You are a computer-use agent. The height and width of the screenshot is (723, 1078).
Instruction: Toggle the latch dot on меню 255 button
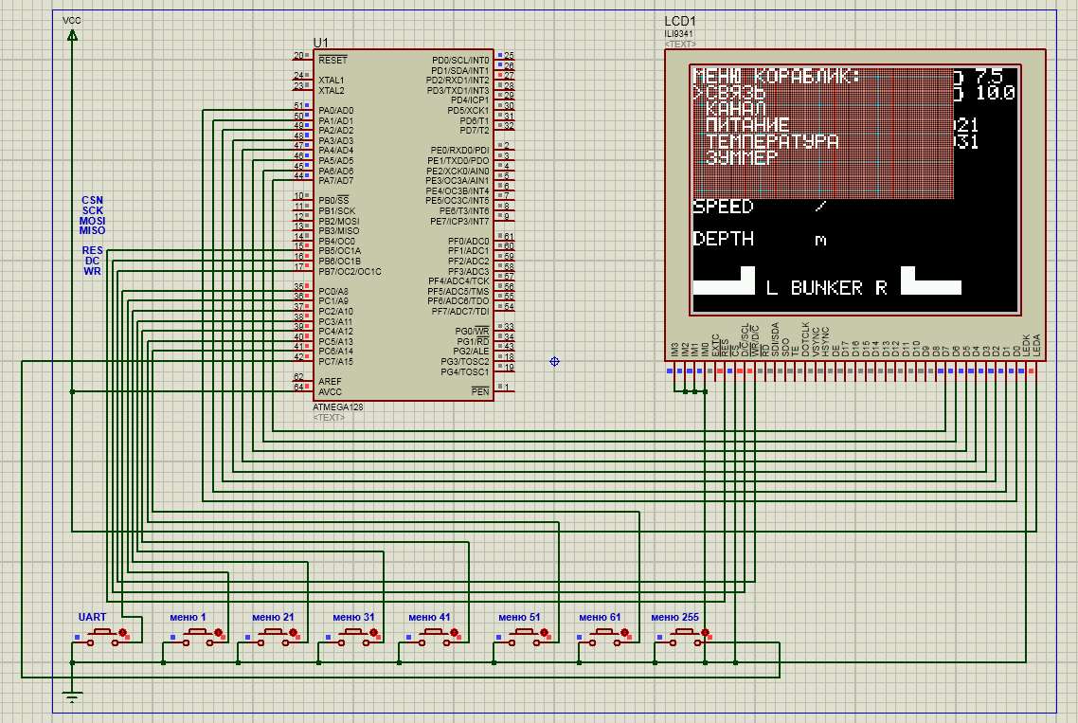click(x=706, y=632)
